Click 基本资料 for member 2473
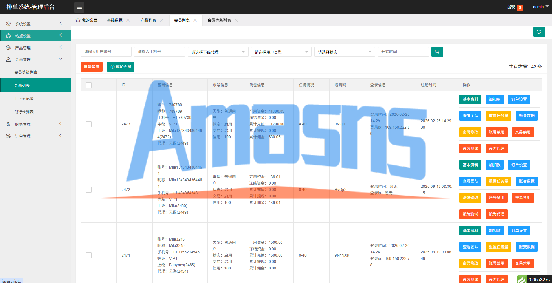 pyautogui.click(x=470, y=99)
